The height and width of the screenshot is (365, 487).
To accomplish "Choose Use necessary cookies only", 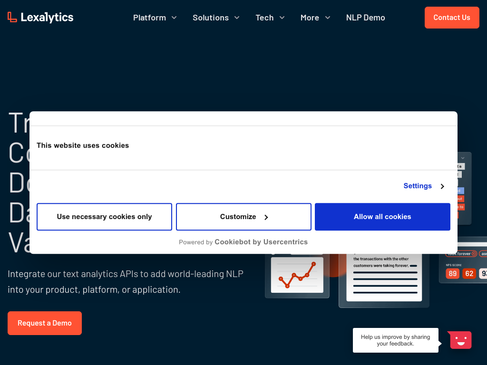I will click(x=104, y=217).
